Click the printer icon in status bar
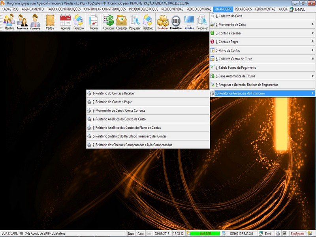Image resolution: width=316 pixels, height=237 pixels. [278, 233]
